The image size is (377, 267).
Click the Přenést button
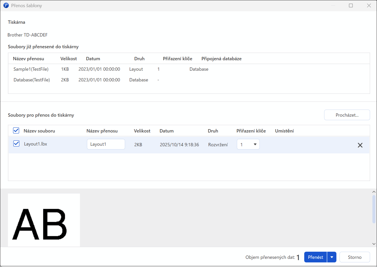coord(315,257)
